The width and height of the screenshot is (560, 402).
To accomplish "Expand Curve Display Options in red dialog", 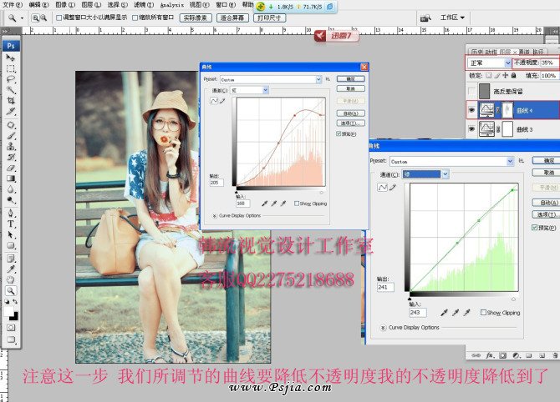I will 215,216.
